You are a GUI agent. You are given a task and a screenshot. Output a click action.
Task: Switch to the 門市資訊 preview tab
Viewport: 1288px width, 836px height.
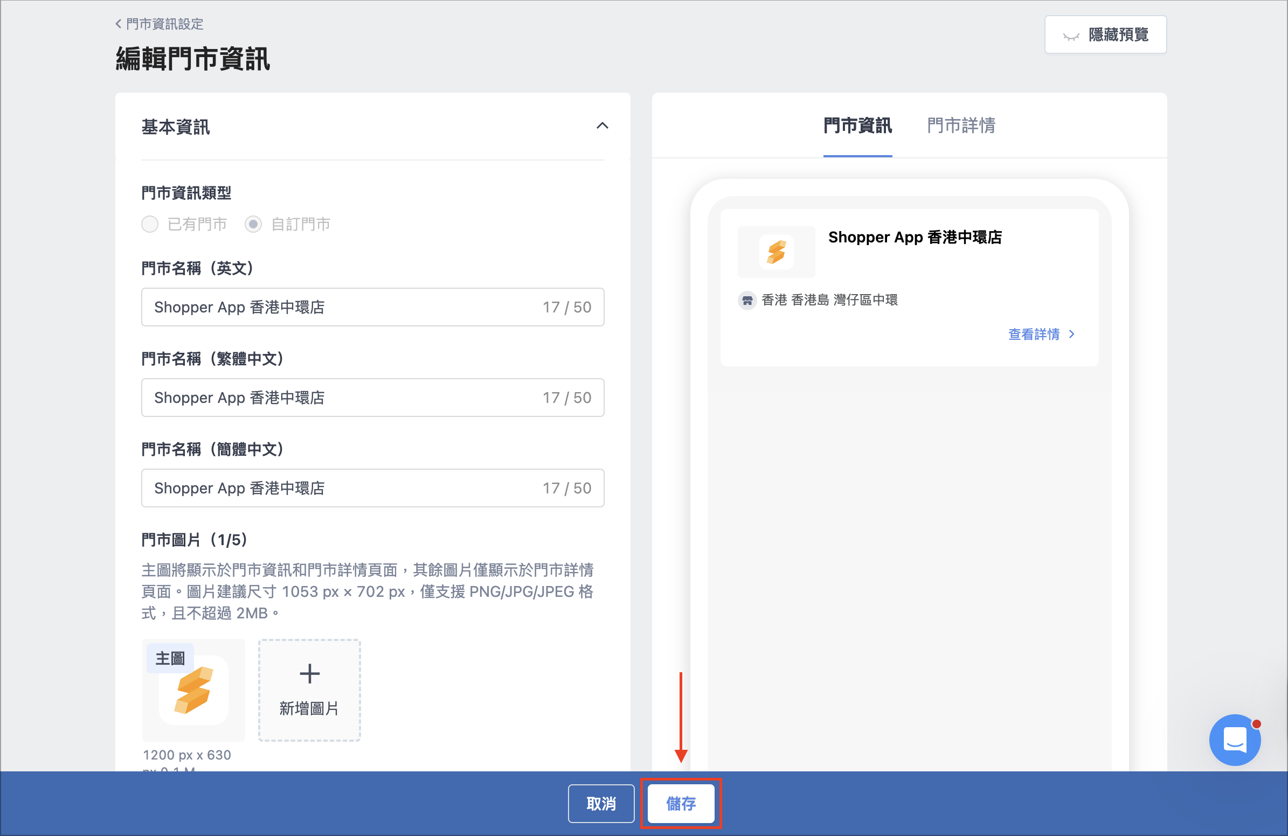(857, 126)
